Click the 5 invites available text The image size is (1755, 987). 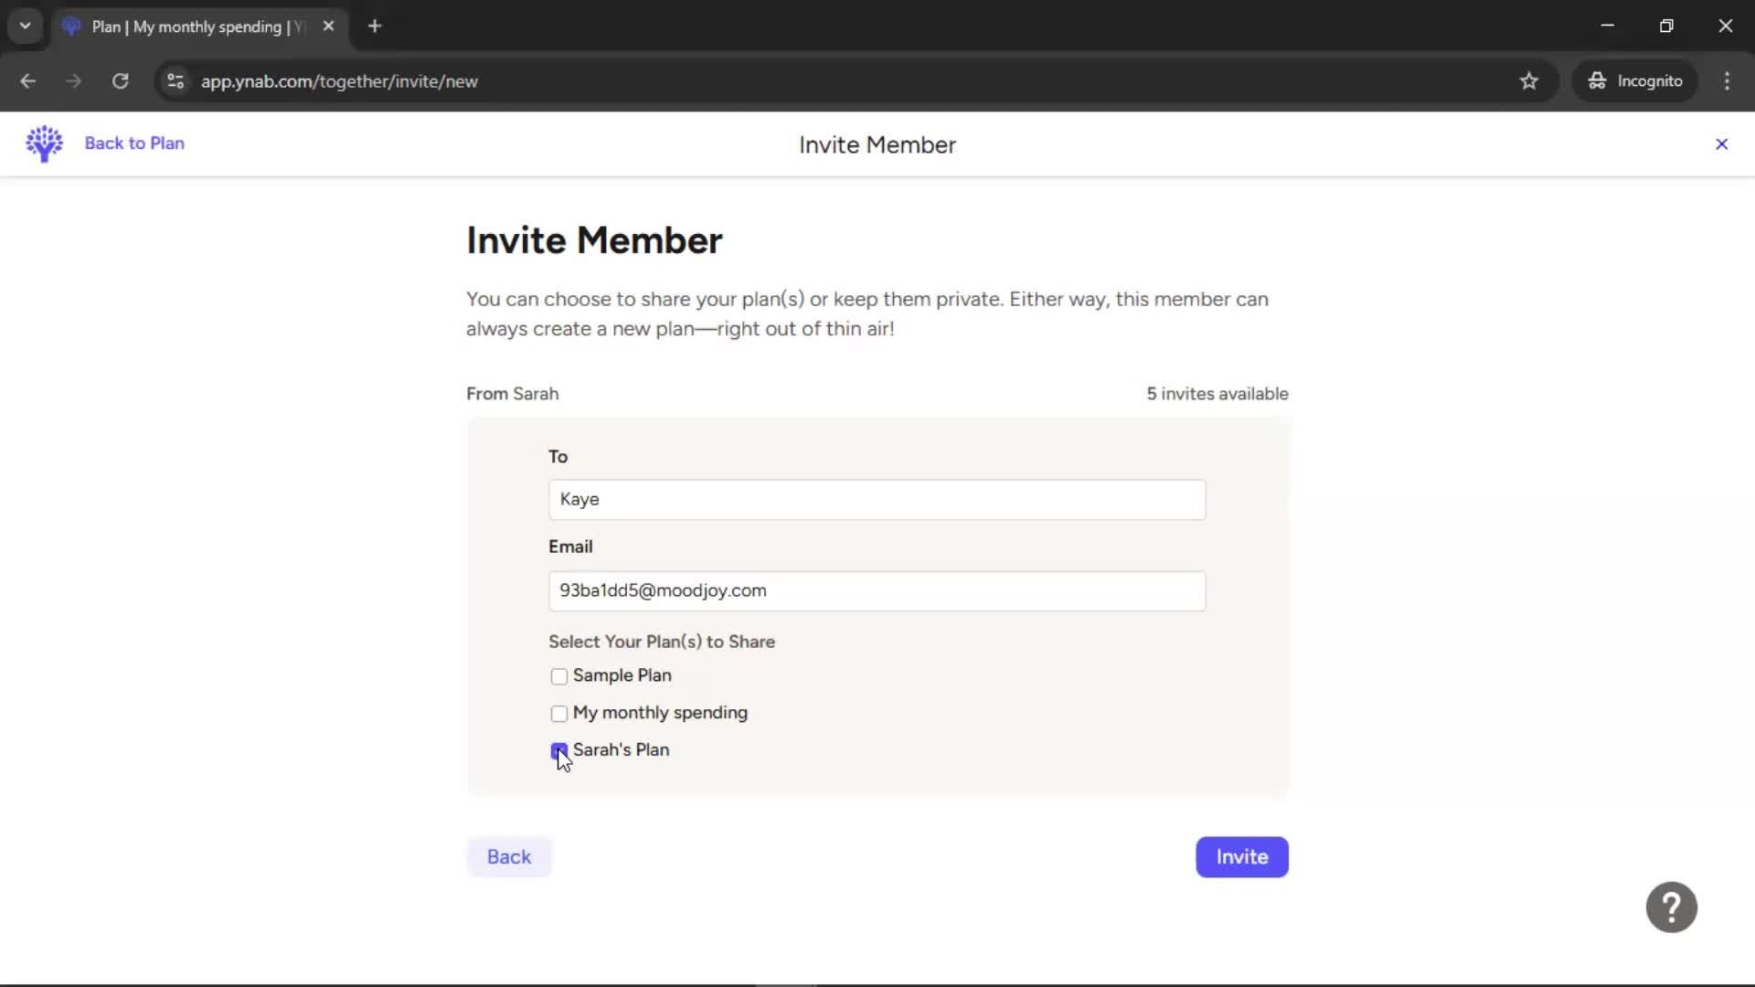1218,394
